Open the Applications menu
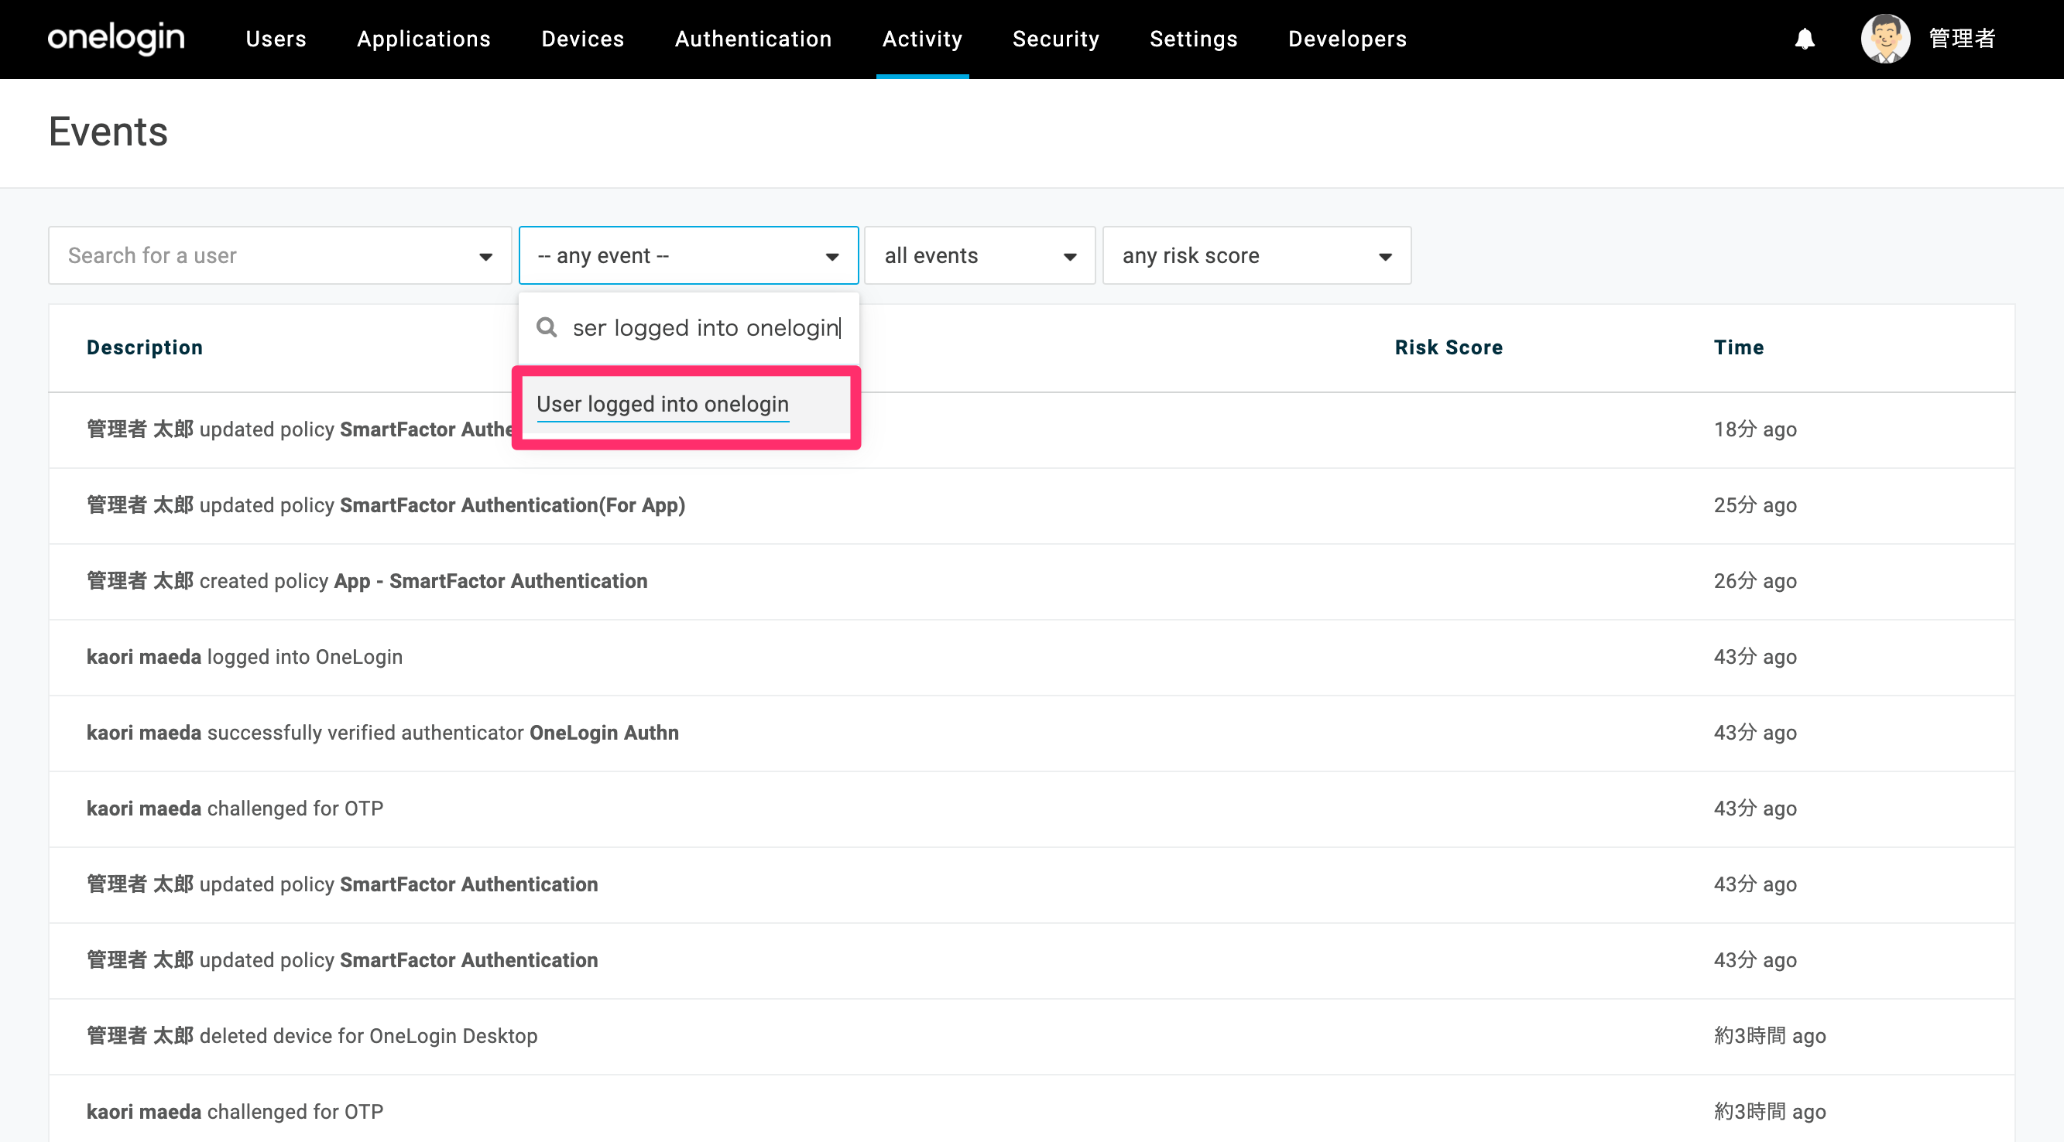 (423, 39)
